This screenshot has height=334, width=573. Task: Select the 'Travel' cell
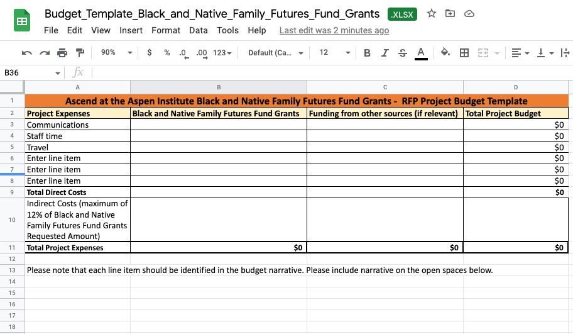point(77,147)
